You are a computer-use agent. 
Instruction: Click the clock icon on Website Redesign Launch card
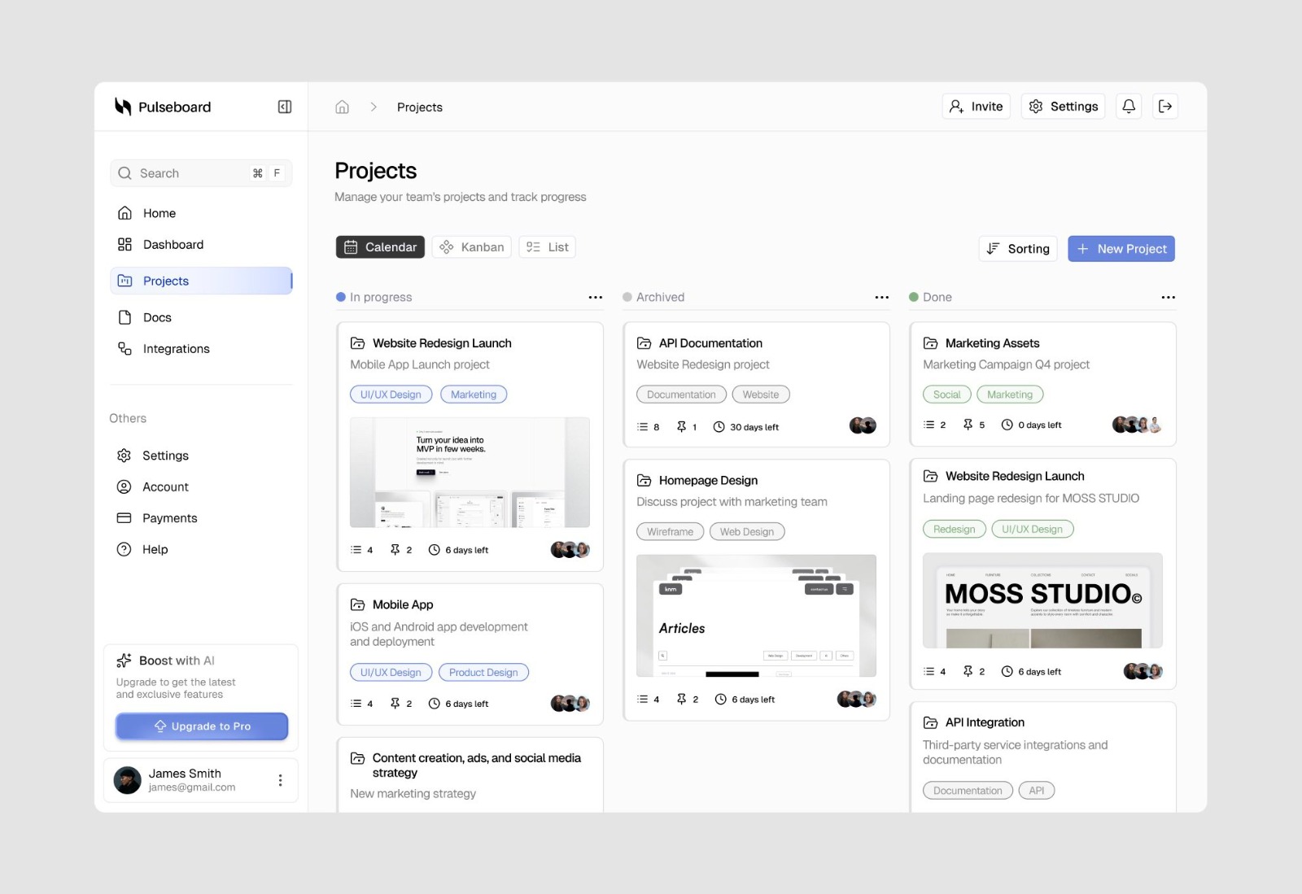click(433, 549)
